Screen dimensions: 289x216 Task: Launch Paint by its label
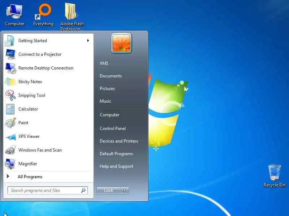23,123
